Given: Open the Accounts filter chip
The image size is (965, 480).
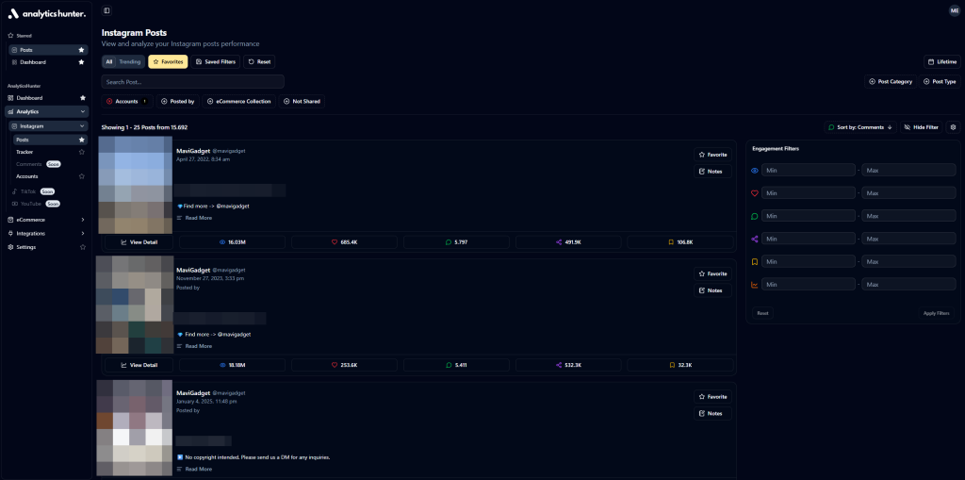Looking at the screenshot, I should pyautogui.click(x=127, y=101).
